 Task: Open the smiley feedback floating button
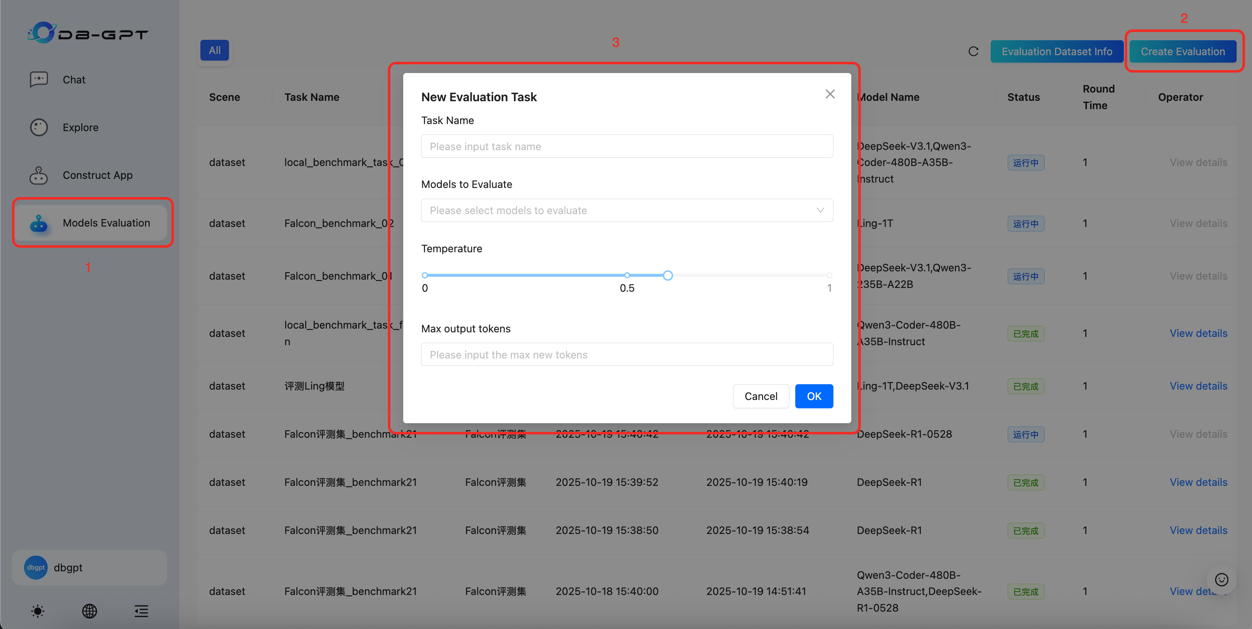click(1221, 580)
